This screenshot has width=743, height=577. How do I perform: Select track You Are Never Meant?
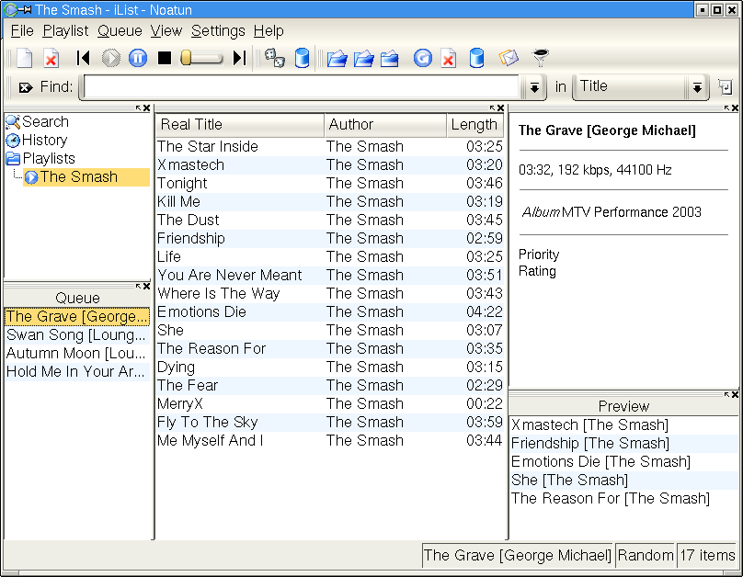pyautogui.click(x=330, y=276)
